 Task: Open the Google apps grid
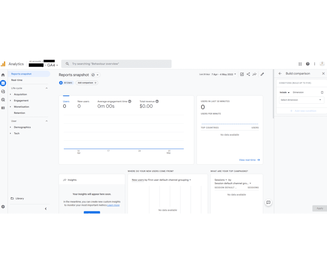[x=300, y=64]
